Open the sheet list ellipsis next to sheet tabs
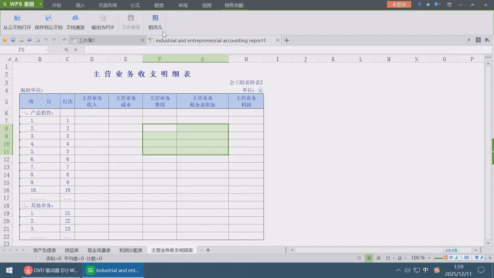The image size is (494, 278). click(x=201, y=250)
